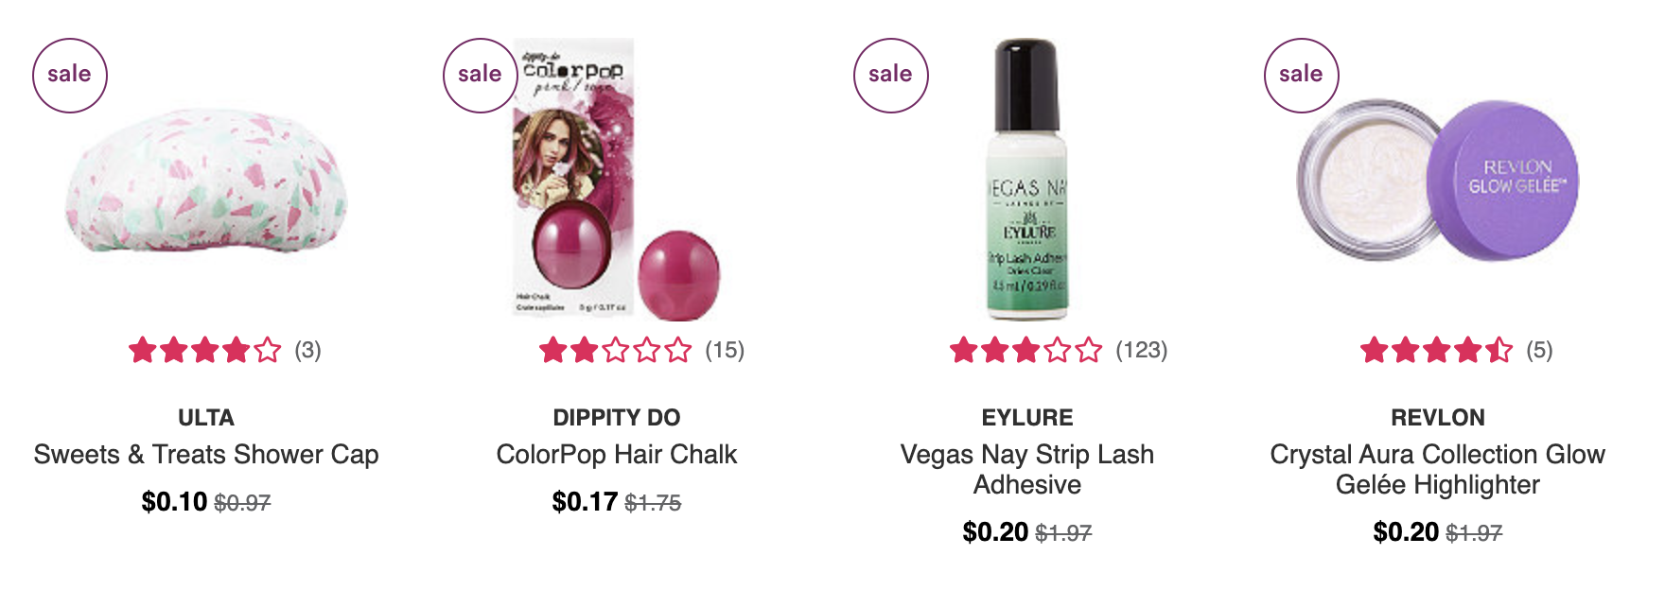The height and width of the screenshot is (590, 1665).
Task: Open the Revlon Glow Gelée jar image
Action: (x=1438, y=182)
